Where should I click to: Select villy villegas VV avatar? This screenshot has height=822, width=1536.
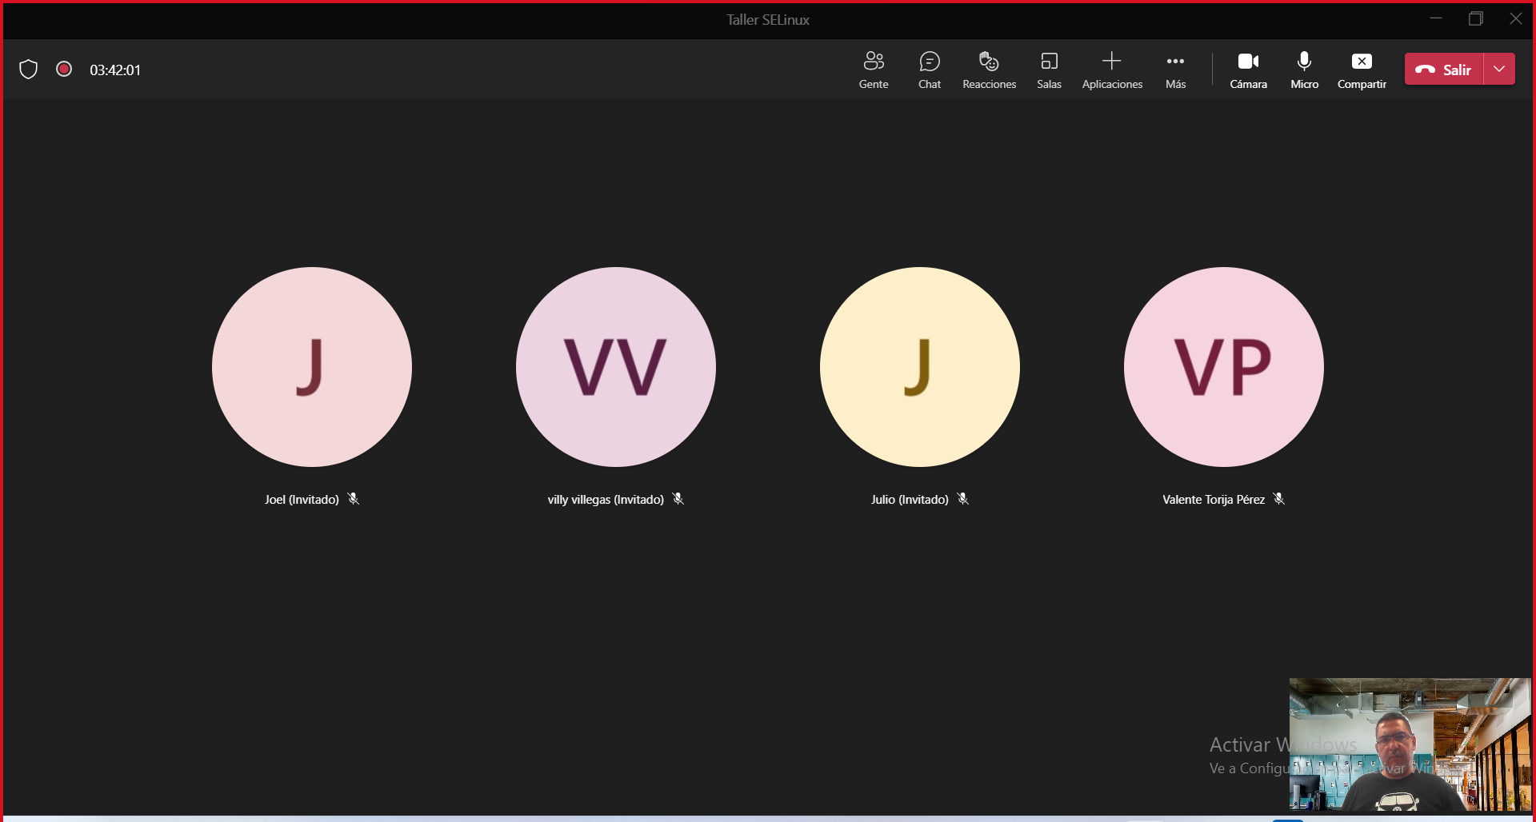tap(615, 367)
